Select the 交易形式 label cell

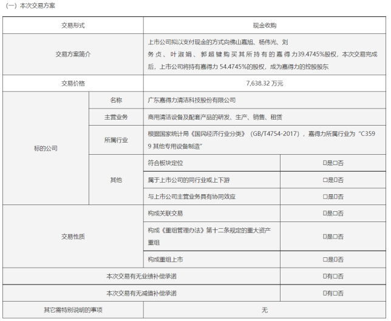(x=73, y=25)
